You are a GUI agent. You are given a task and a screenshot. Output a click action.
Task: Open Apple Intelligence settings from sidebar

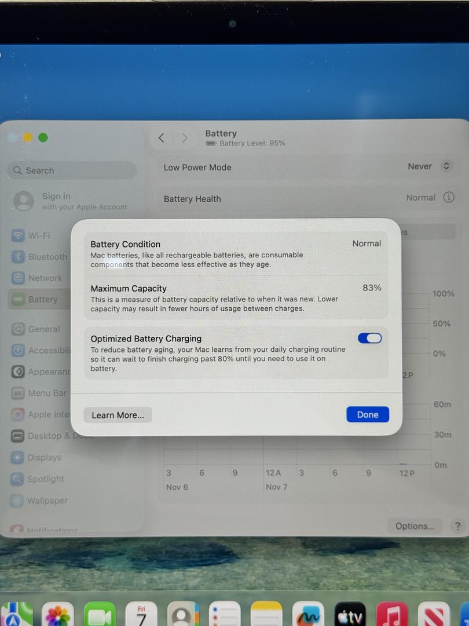point(40,414)
